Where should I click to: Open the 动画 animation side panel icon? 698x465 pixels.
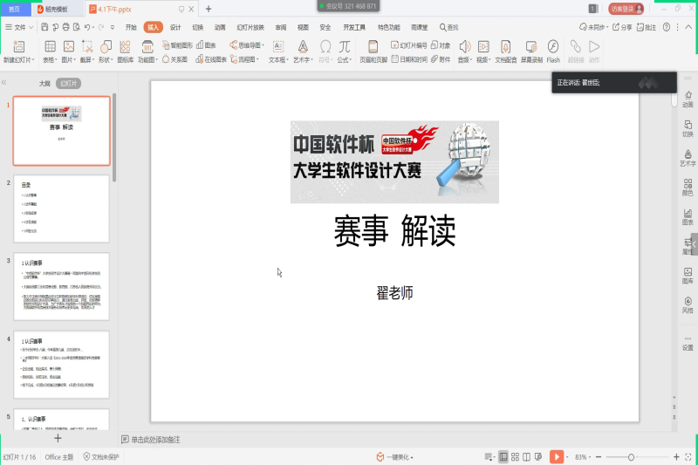[688, 99]
